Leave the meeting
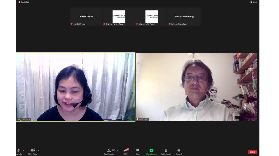 (x=252, y=152)
